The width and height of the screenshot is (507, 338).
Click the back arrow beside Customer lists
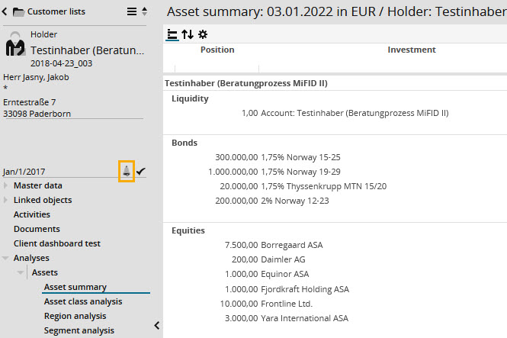point(4,11)
